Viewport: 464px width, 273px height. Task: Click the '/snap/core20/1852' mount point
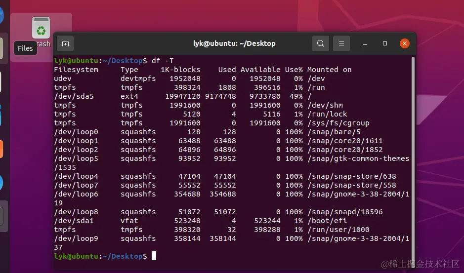(x=345, y=150)
